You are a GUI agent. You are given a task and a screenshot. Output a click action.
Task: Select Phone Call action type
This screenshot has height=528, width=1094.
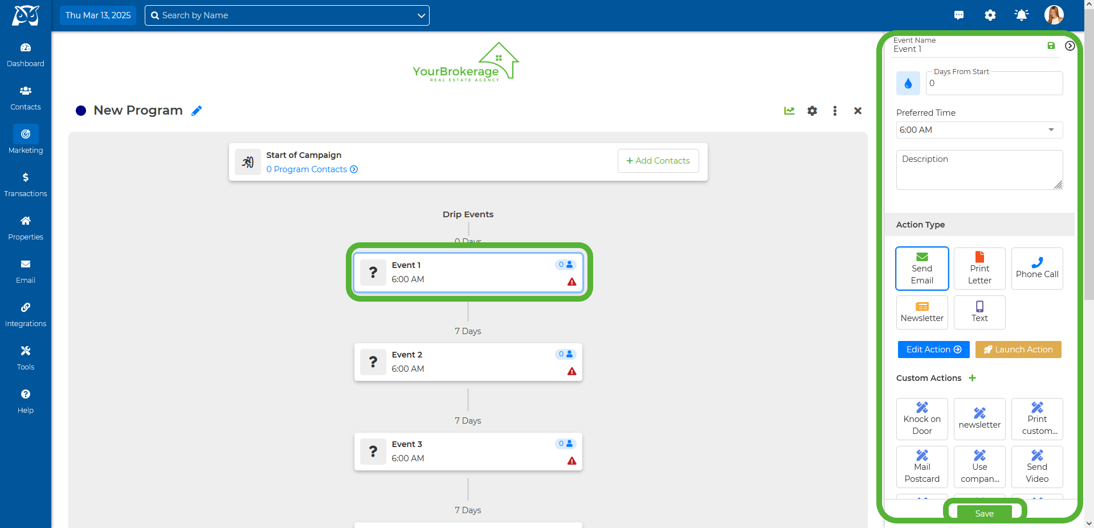[x=1037, y=269]
